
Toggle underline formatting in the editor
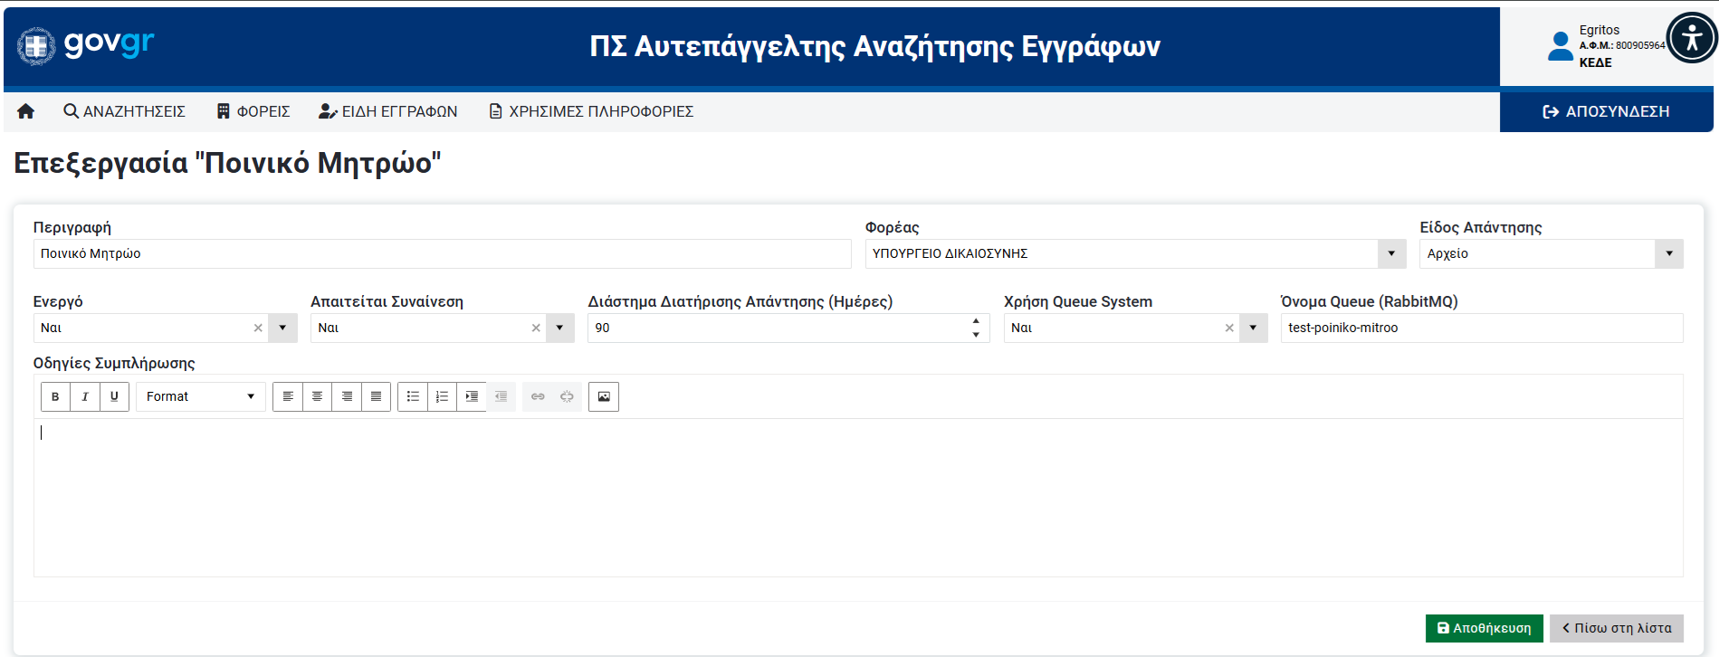pos(114,396)
